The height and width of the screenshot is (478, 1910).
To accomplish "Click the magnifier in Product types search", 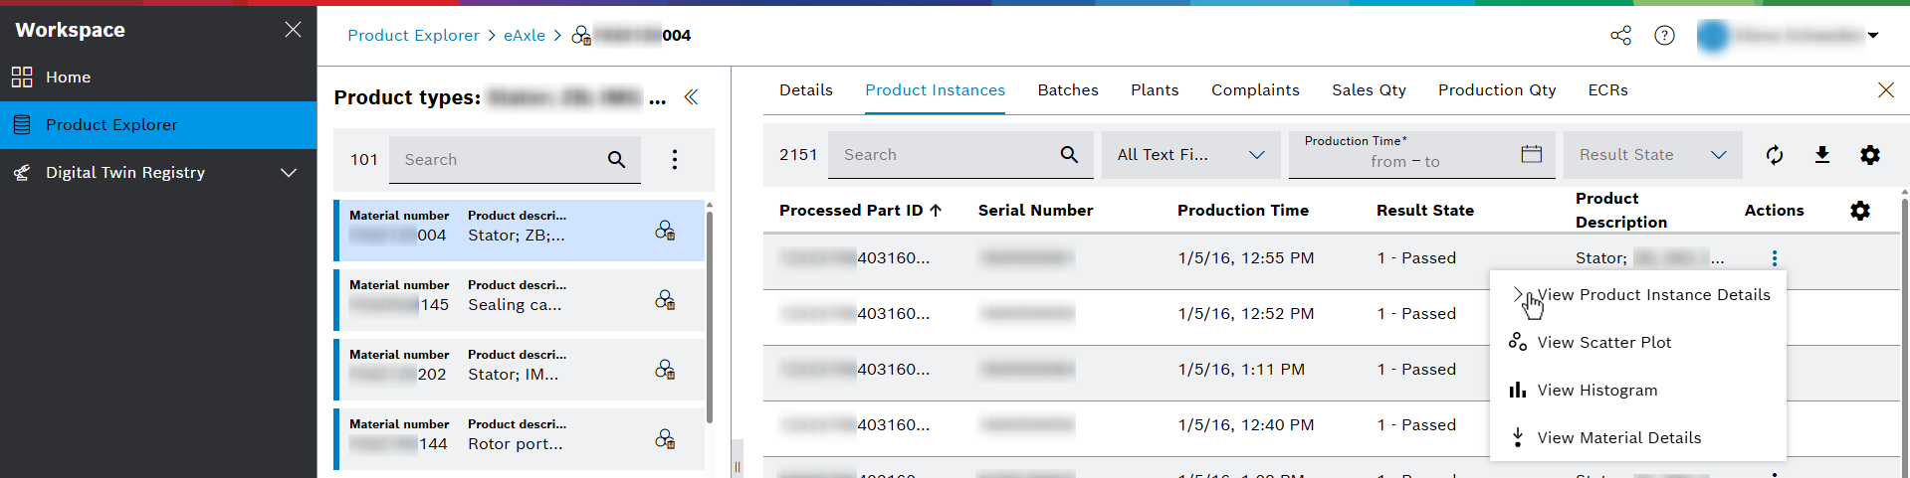I will pyautogui.click(x=617, y=159).
